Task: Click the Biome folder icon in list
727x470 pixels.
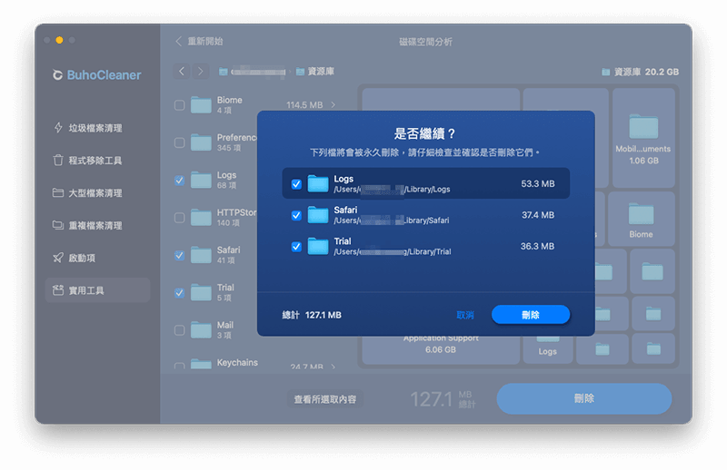Action: (201, 105)
